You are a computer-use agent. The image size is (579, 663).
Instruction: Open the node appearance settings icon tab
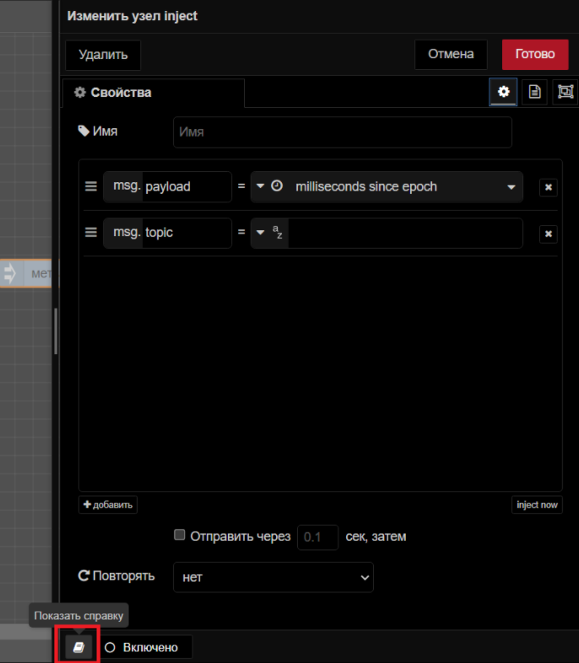click(x=565, y=92)
